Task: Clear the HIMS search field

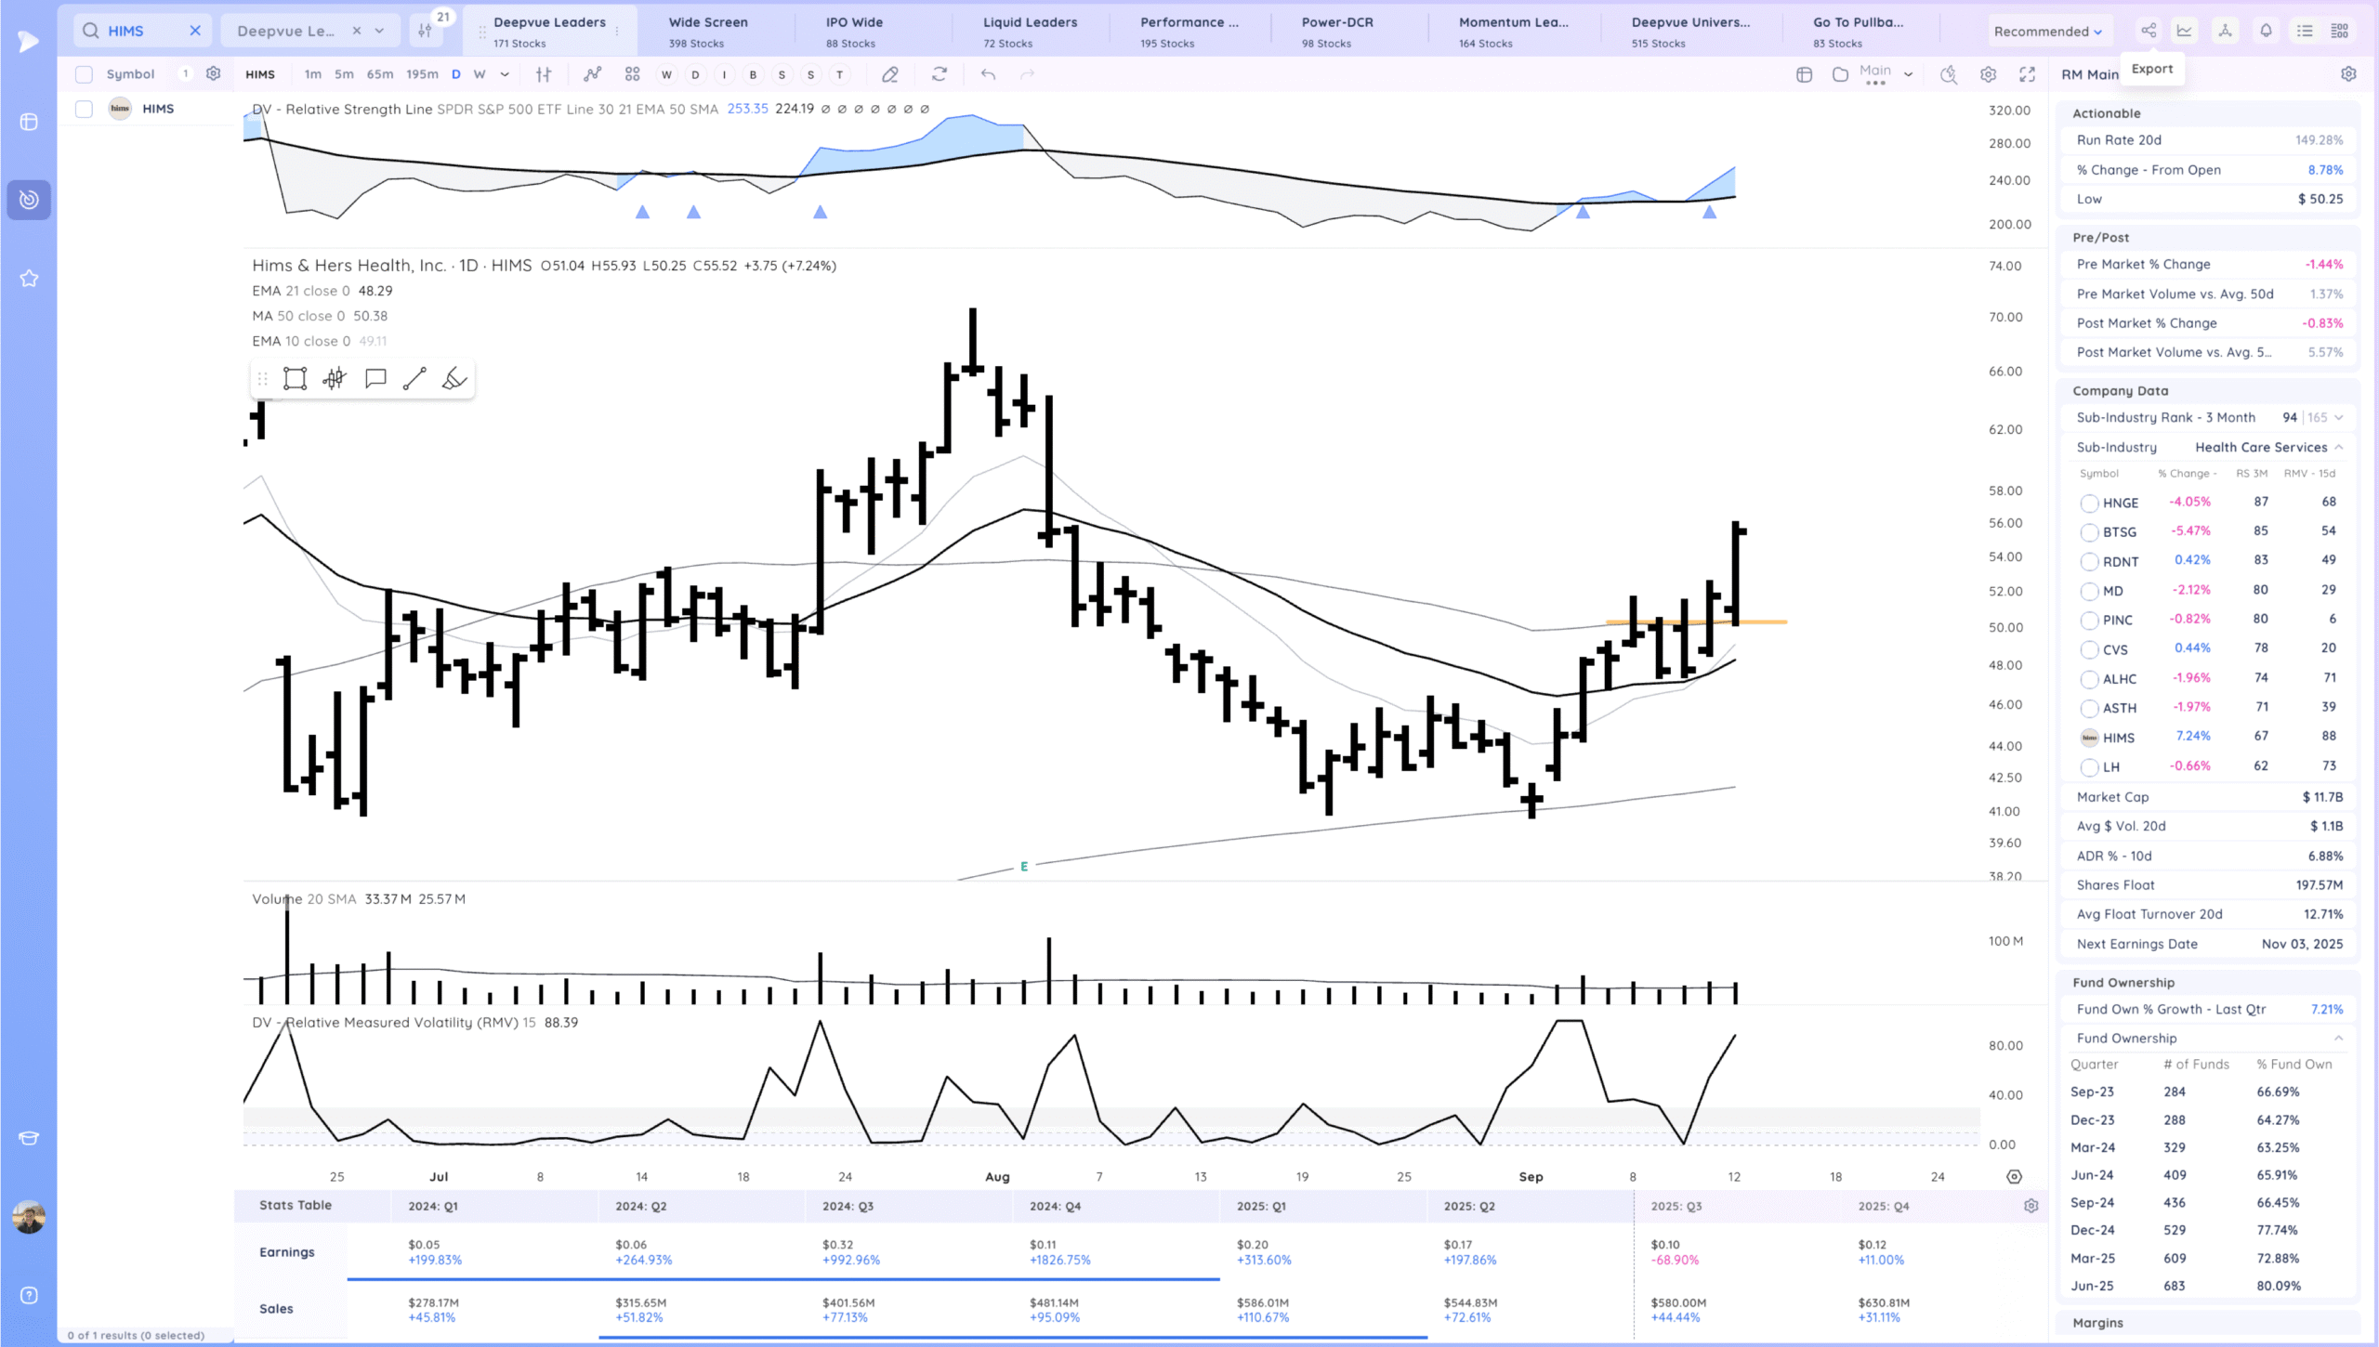Action: point(195,31)
